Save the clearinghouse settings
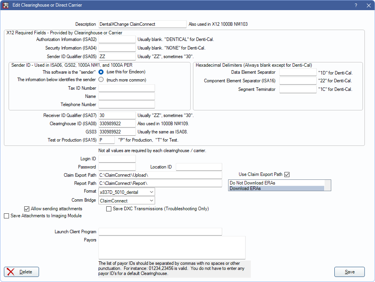 click(x=349, y=272)
